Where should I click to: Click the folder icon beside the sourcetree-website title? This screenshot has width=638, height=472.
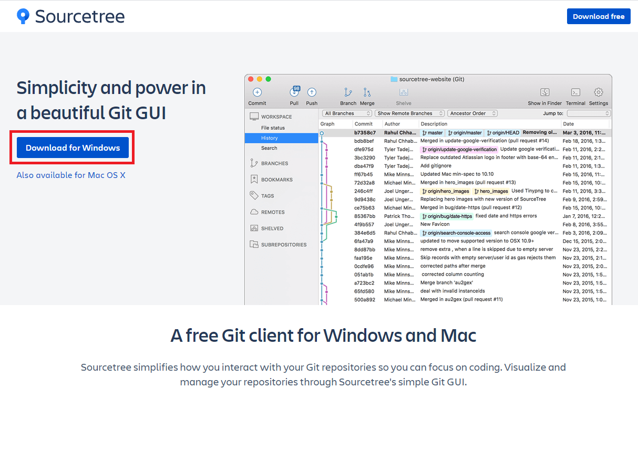tap(394, 79)
